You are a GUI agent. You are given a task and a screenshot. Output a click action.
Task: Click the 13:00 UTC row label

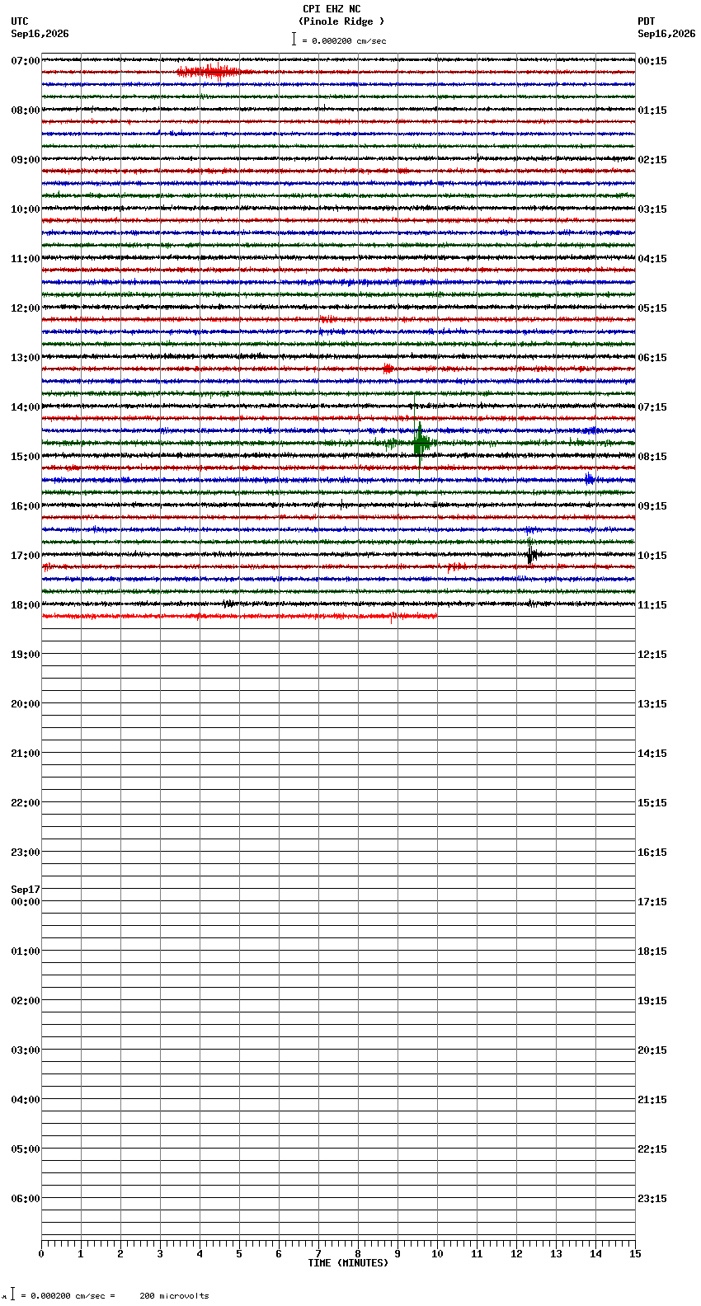tap(26, 358)
